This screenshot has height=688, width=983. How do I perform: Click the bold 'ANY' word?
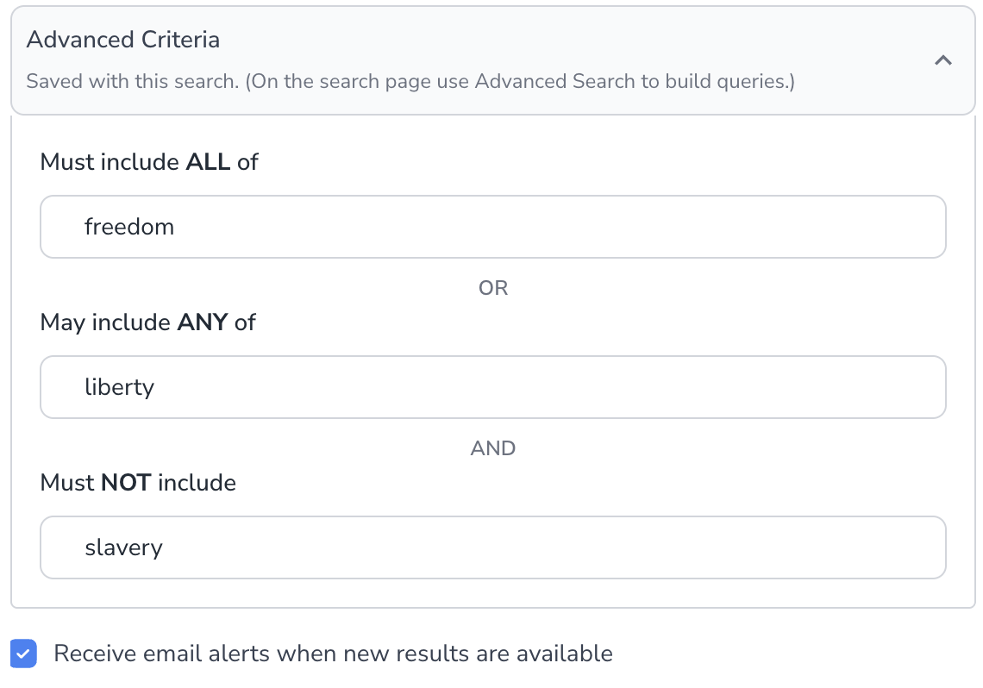[202, 322]
